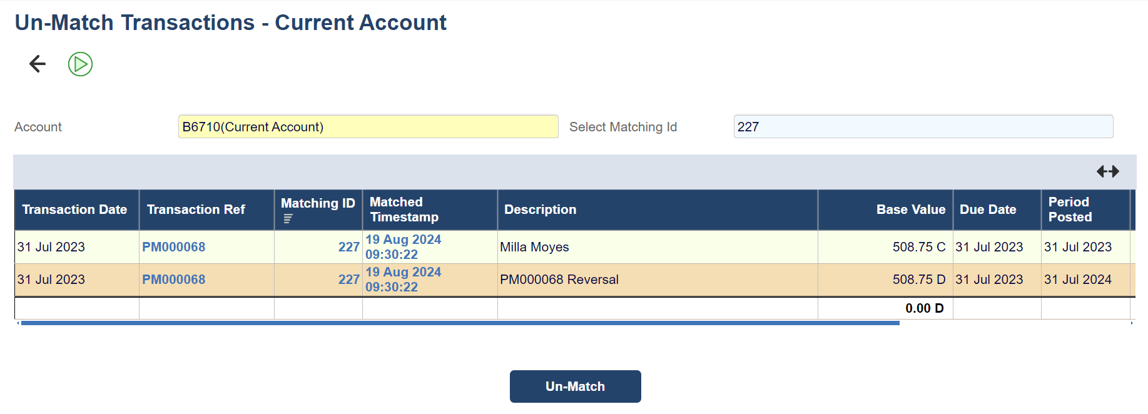Viewport: 1148px width, 414px height.
Task: Open PM000068 link in Reversal row
Action: tap(174, 280)
